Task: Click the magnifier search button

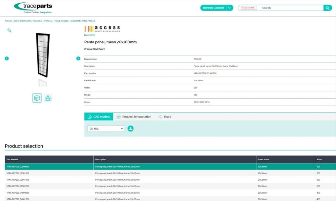Action: tap(327, 8)
